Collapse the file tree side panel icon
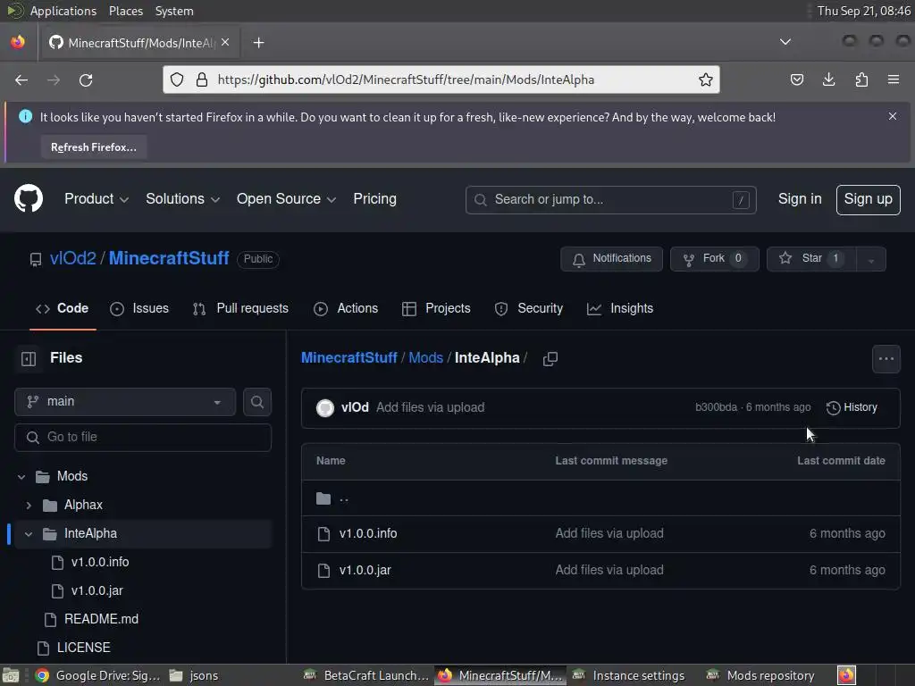This screenshot has height=686, width=915. pyautogui.click(x=29, y=358)
